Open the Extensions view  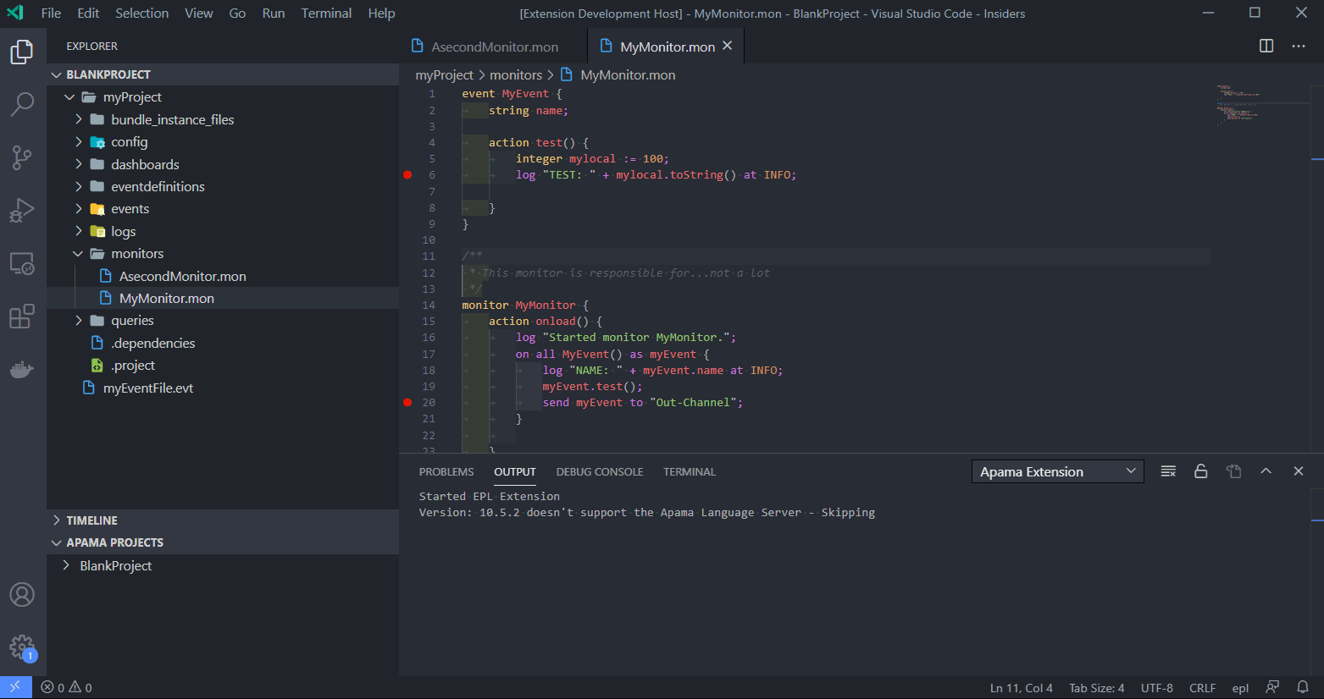pos(22,316)
